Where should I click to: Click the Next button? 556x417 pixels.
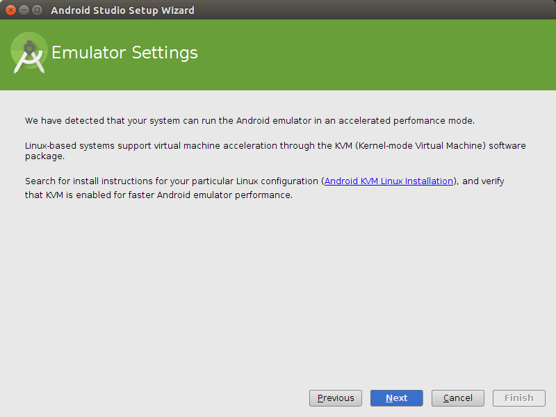pyautogui.click(x=396, y=398)
